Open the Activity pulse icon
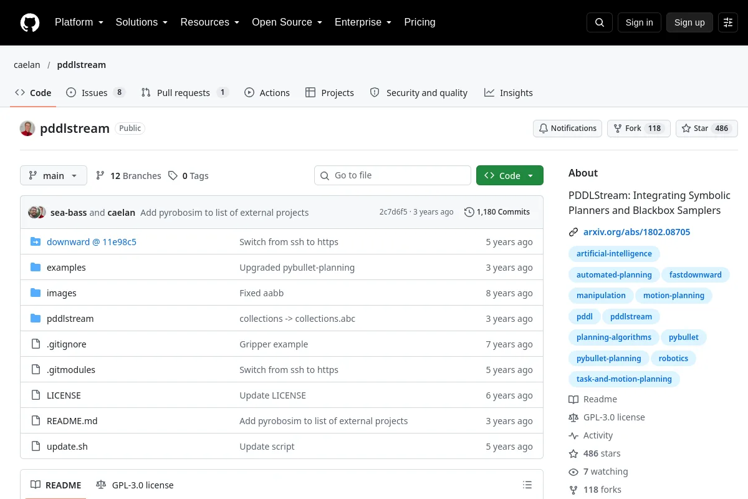Viewport: 748px width, 499px height. point(573,435)
